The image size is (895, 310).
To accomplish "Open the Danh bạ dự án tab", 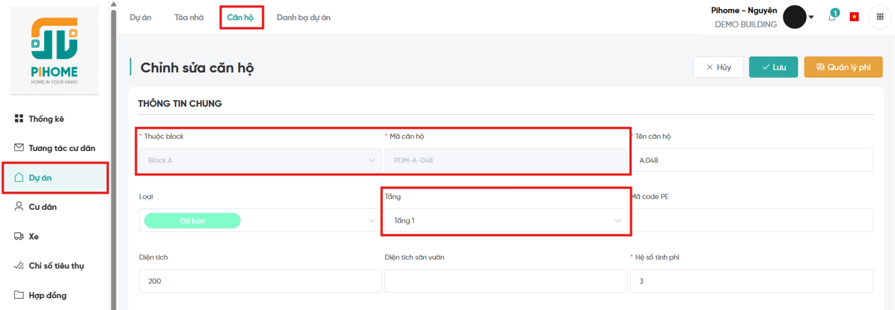I will [x=303, y=17].
